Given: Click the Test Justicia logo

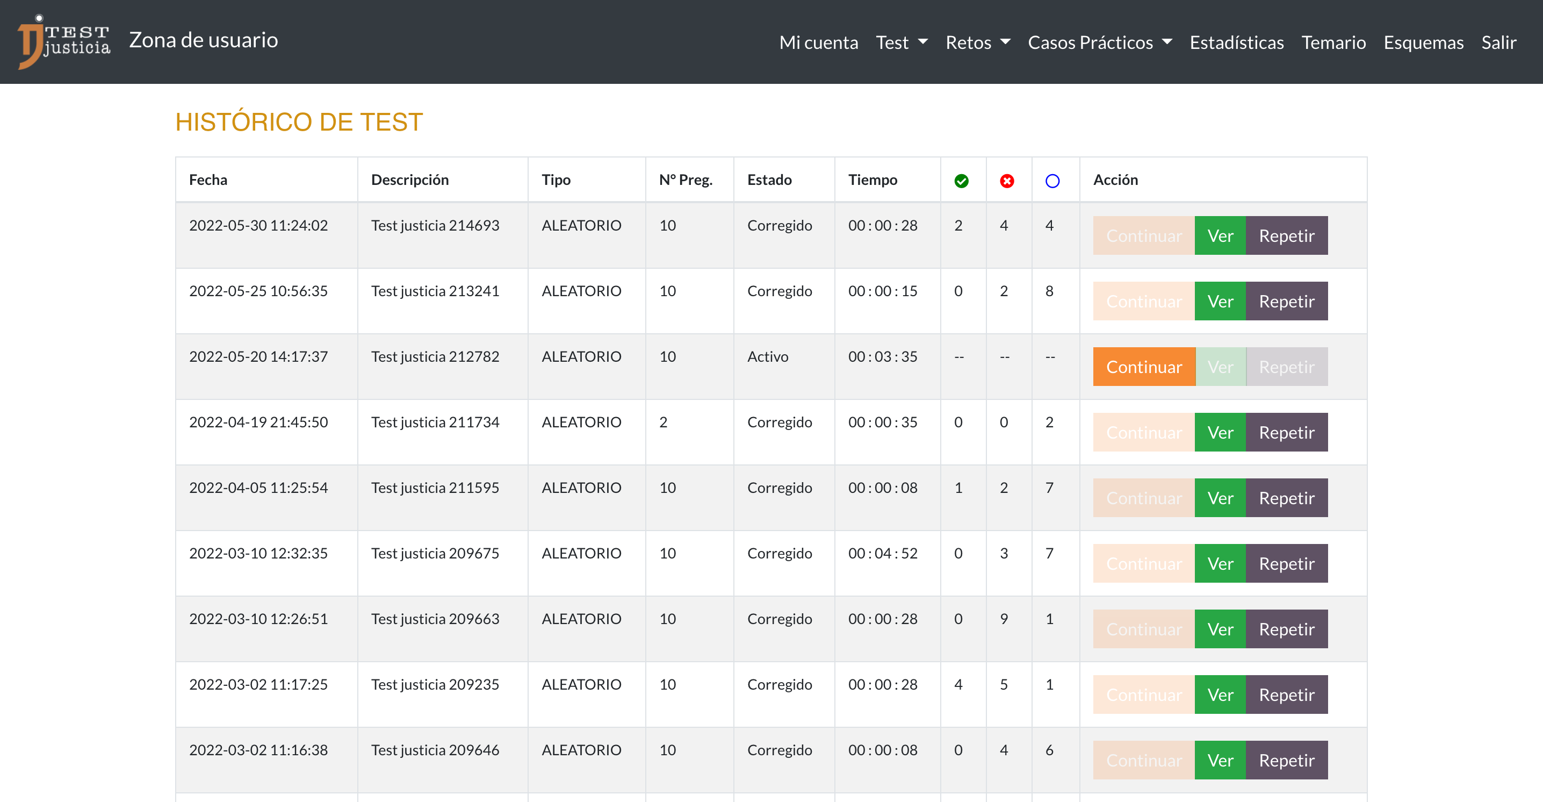Looking at the screenshot, I should pos(64,41).
